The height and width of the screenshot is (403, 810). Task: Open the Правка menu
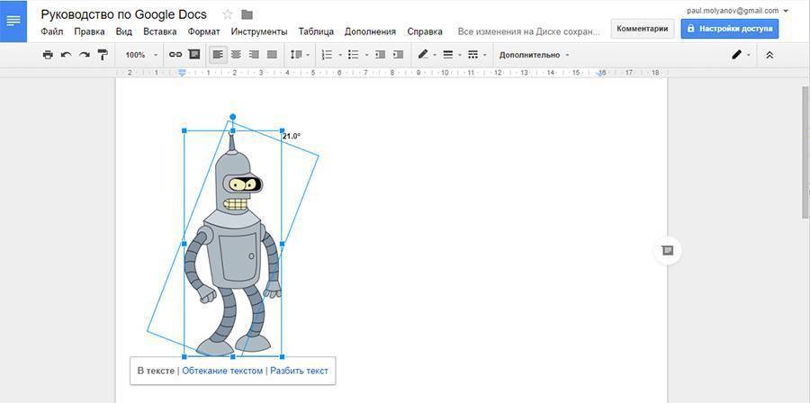click(x=89, y=31)
